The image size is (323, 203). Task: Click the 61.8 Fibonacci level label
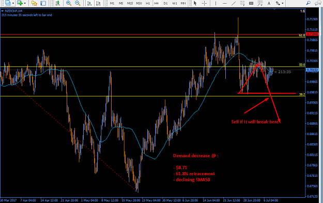tap(302, 36)
